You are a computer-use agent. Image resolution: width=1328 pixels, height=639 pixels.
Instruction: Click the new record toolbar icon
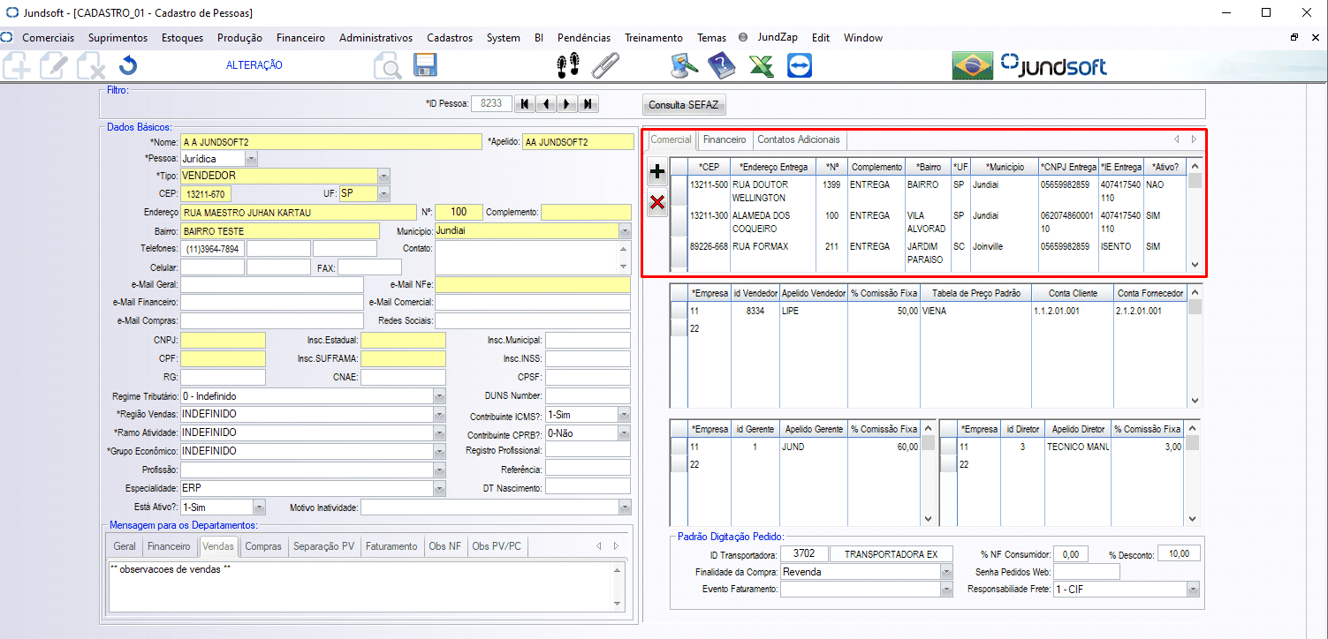pyautogui.click(x=17, y=66)
